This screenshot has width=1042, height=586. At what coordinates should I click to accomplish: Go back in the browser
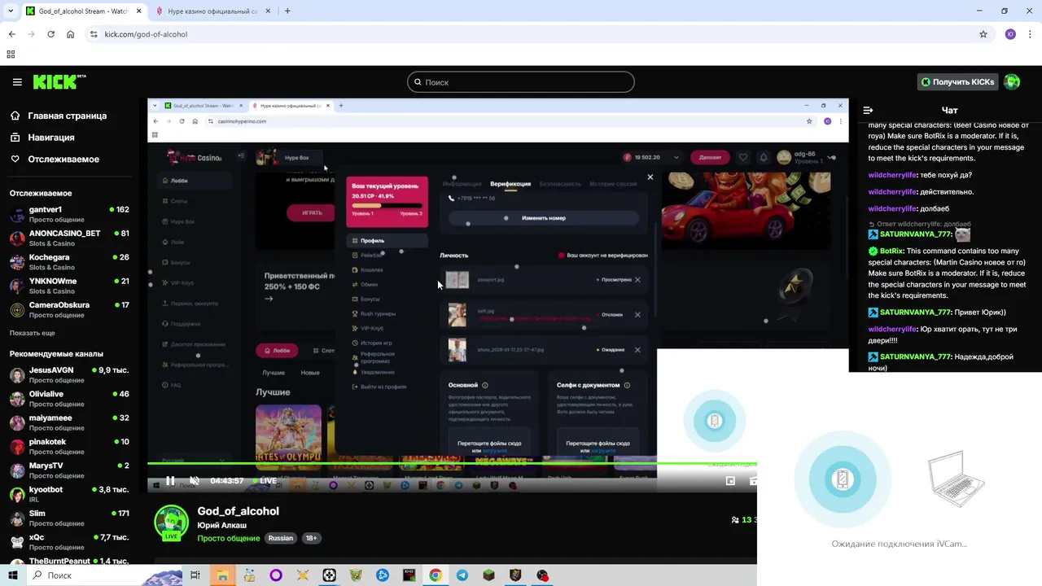11,34
